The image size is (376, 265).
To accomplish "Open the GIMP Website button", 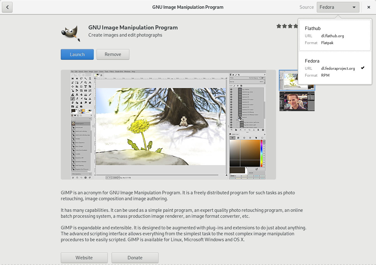I will pos(84,258).
